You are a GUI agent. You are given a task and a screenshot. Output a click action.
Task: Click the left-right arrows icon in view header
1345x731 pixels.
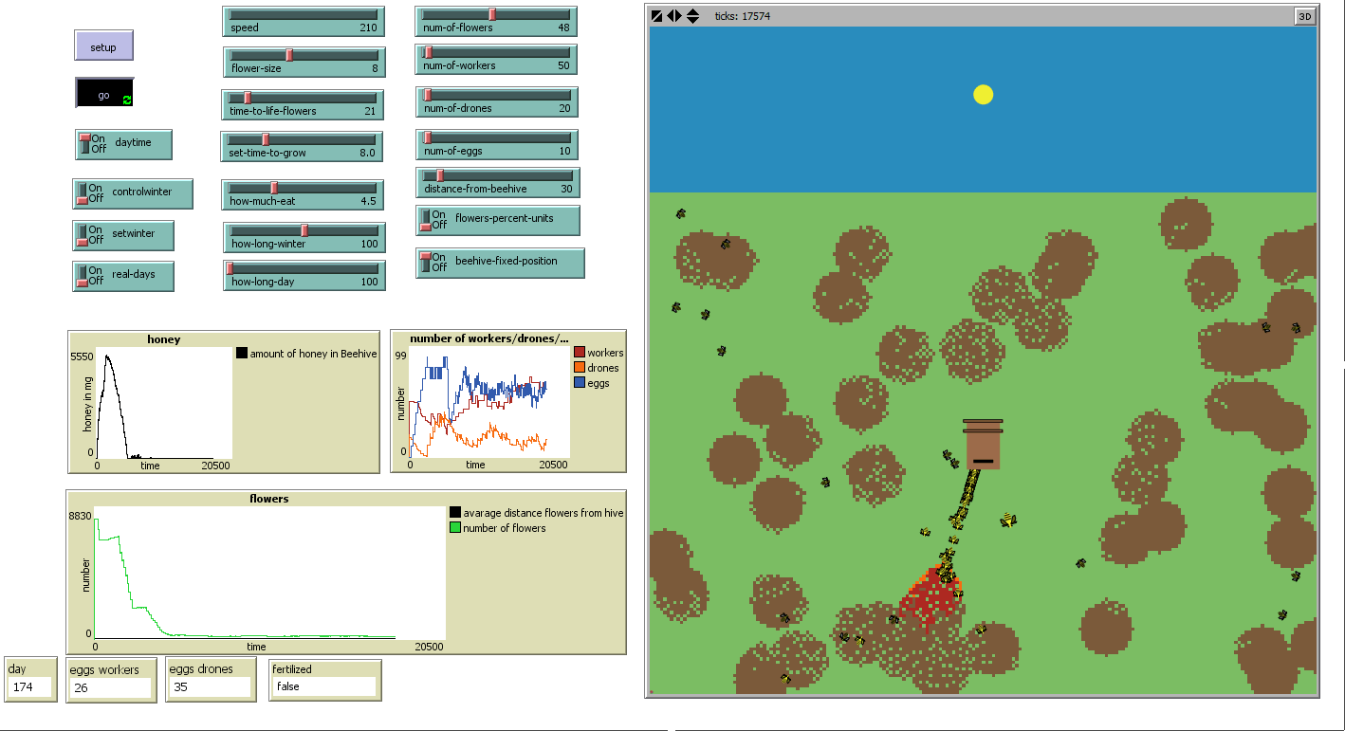pyautogui.click(x=673, y=16)
